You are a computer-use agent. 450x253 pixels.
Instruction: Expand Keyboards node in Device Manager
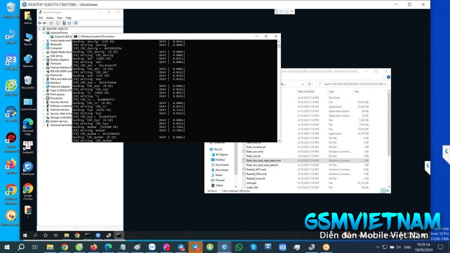pyautogui.click(x=43, y=75)
